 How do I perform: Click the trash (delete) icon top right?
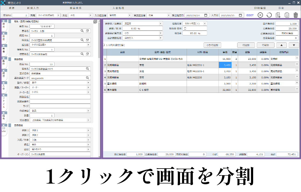coord(296,14)
